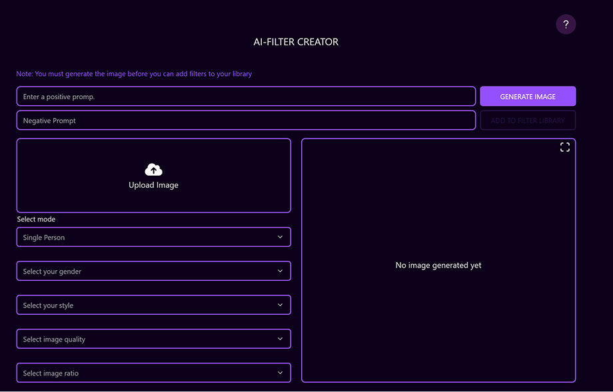613x392 pixels.
Task: Click the chevron arrow on gender selector
Action: point(280,272)
